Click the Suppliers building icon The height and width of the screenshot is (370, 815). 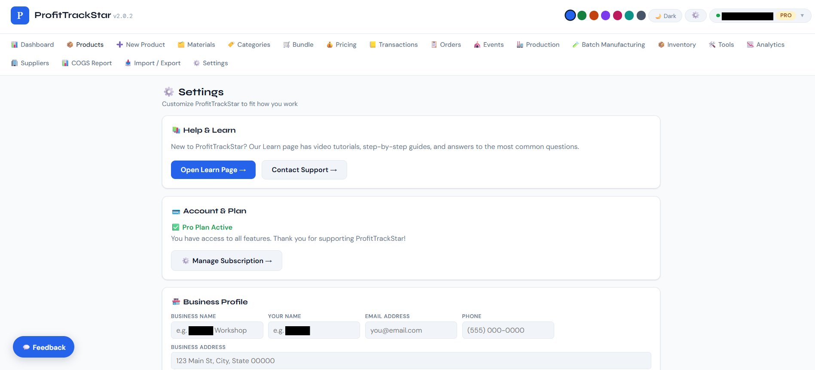point(15,63)
